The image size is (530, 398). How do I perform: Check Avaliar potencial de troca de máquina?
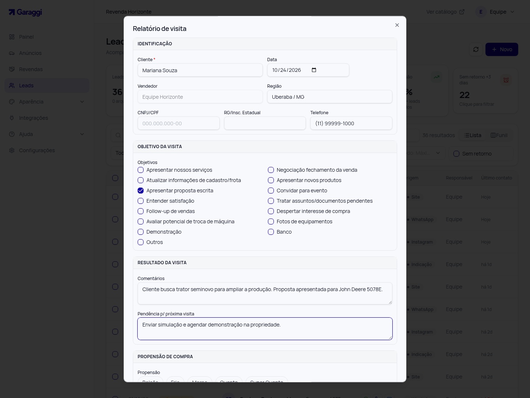(x=141, y=221)
